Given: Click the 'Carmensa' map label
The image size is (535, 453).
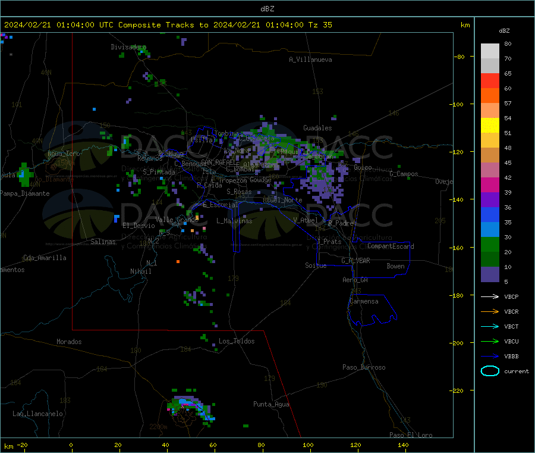Looking at the screenshot, I should click(364, 301).
